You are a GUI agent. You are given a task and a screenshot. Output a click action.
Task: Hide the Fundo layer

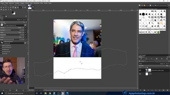140,74
